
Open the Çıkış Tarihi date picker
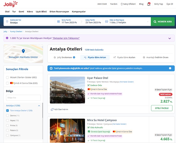click(x=93, y=21)
